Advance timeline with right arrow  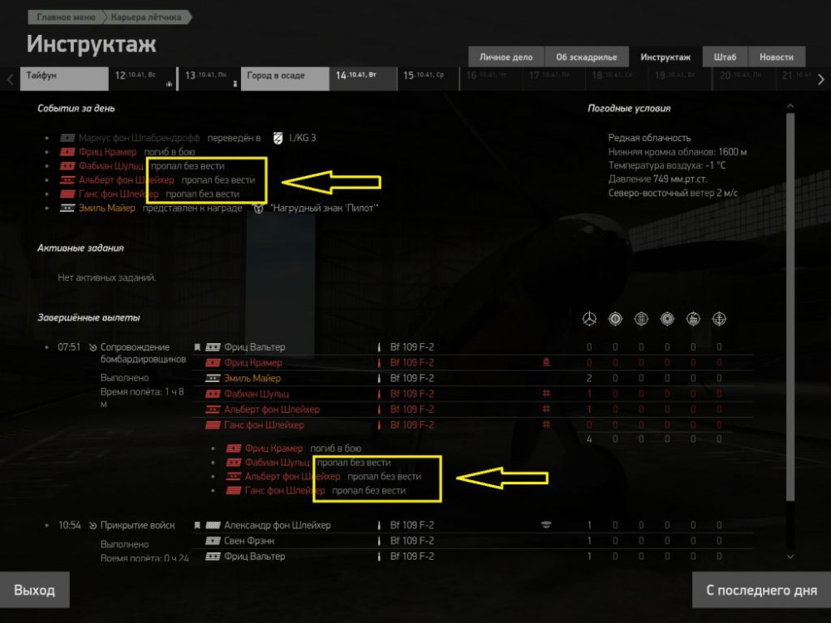pyautogui.click(x=821, y=80)
